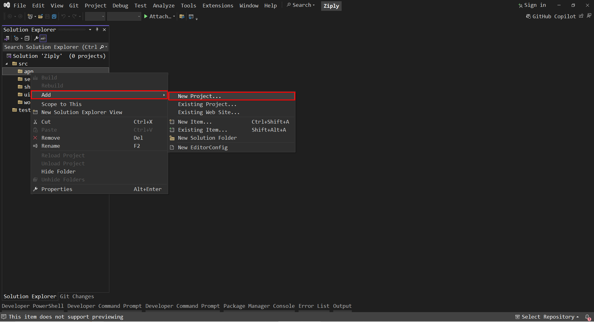This screenshot has width=594, height=322.
Task: Click the red X Remove icon
Action: [35, 138]
